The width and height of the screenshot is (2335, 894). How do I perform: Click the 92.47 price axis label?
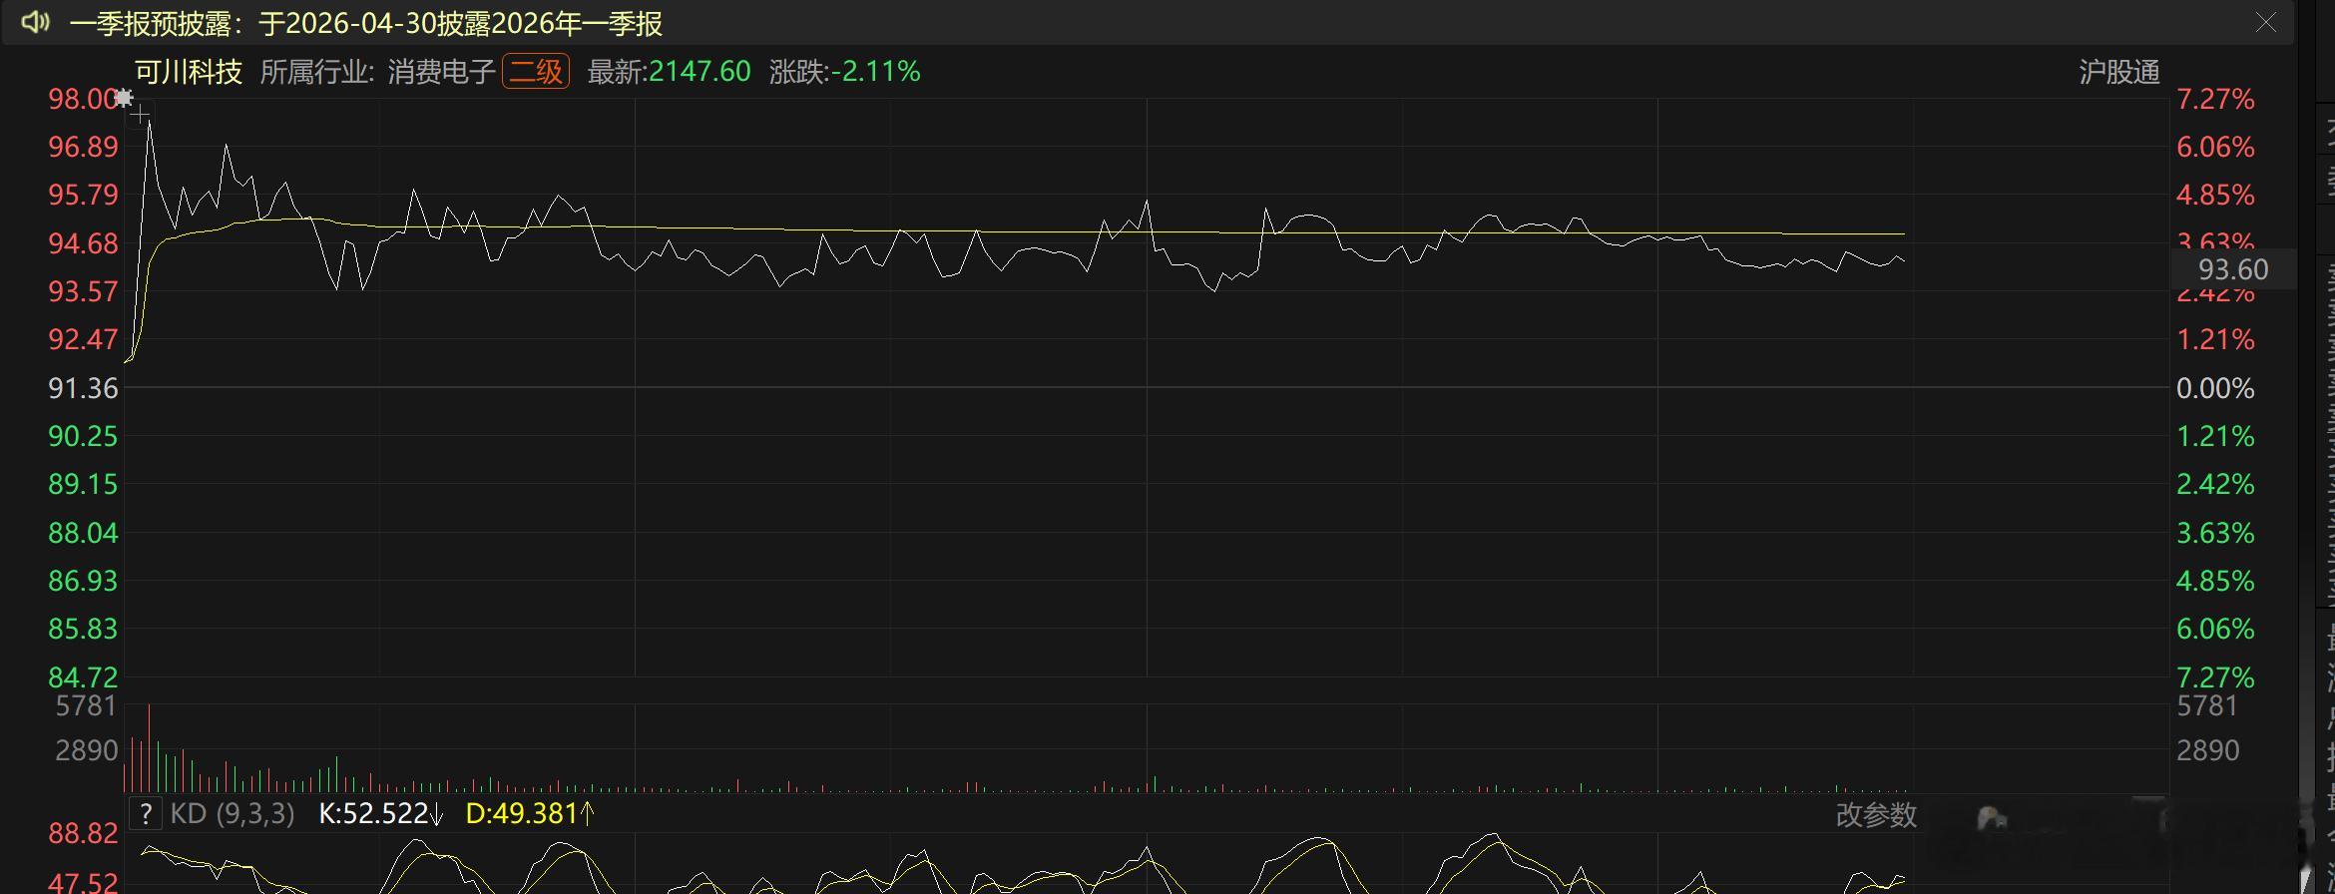[x=83, y=339]
